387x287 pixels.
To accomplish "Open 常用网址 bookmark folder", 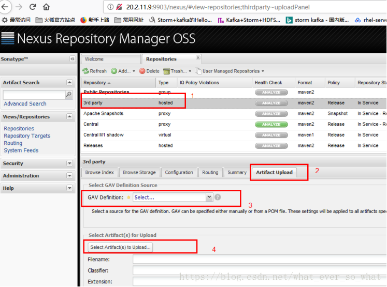I will click(129, 20).
